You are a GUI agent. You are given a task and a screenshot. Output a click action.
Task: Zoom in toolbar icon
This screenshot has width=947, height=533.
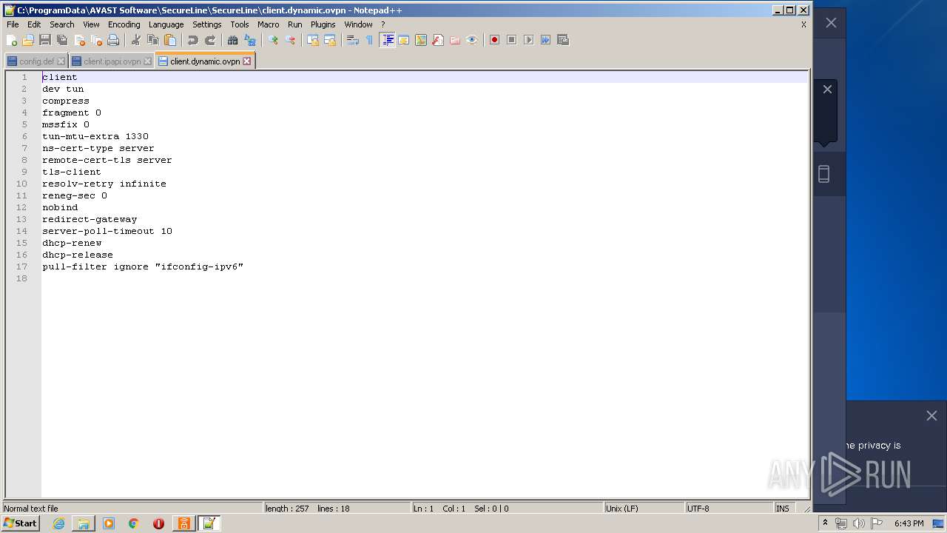pos(273,40)
